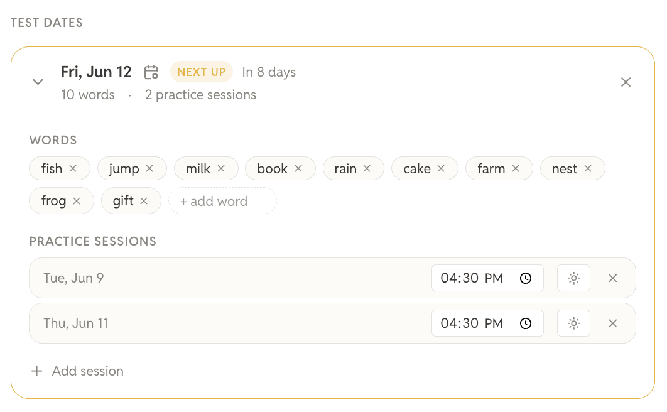Toggle the sun icon for Thu, Jun 11 session
This screenshot has width=667, height=412.
click(573, 323)
